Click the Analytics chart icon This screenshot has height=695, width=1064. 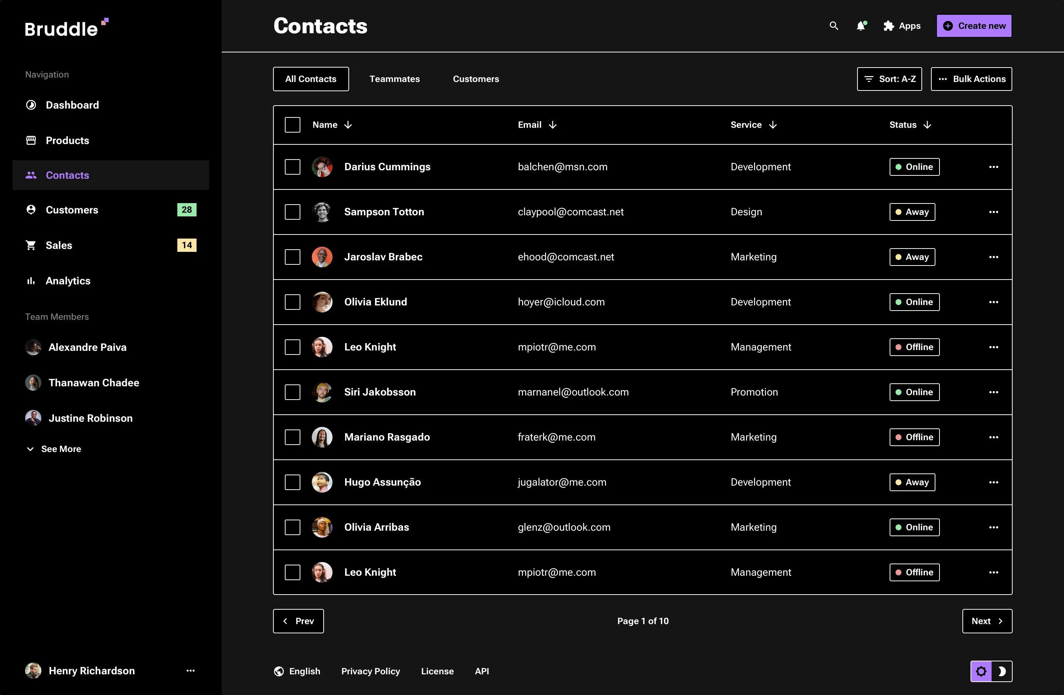(x=30, y=281)
